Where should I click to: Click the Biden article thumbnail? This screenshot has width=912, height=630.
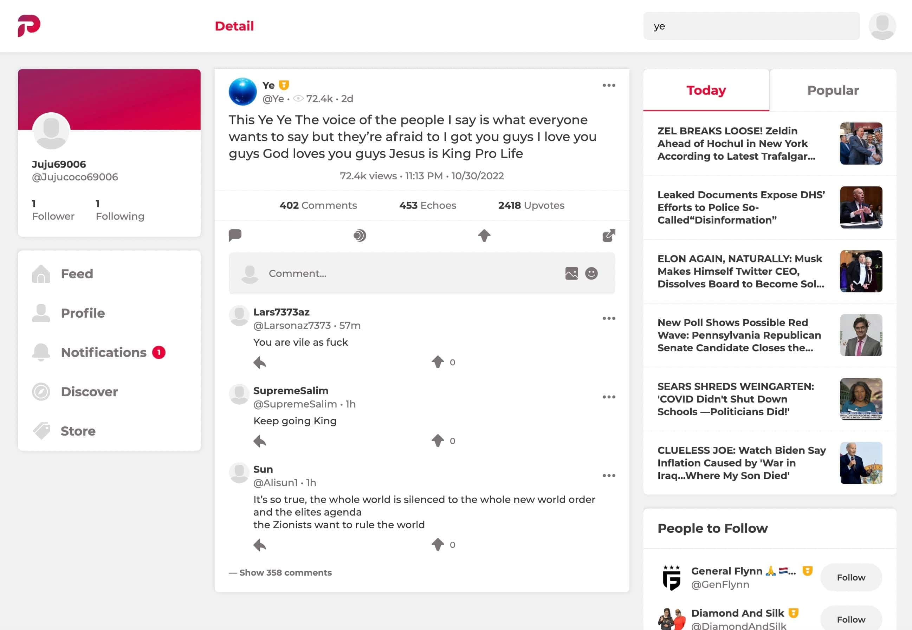[861, 463]
